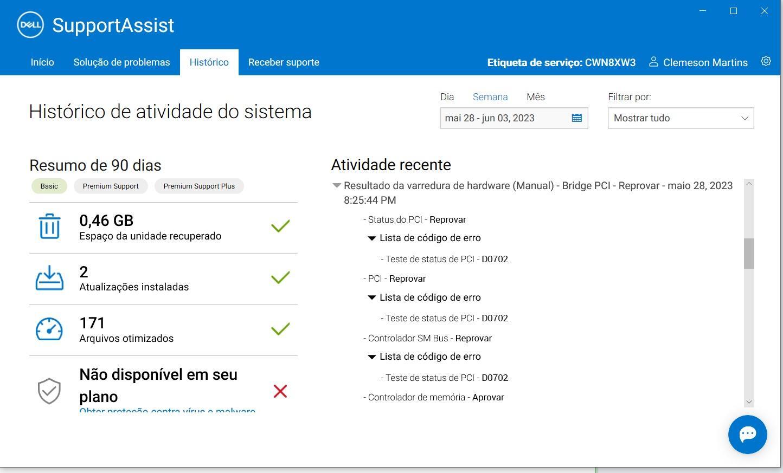783x473 pixels.
Task: Open the Receber suporte tab
Action: [284, 62]
